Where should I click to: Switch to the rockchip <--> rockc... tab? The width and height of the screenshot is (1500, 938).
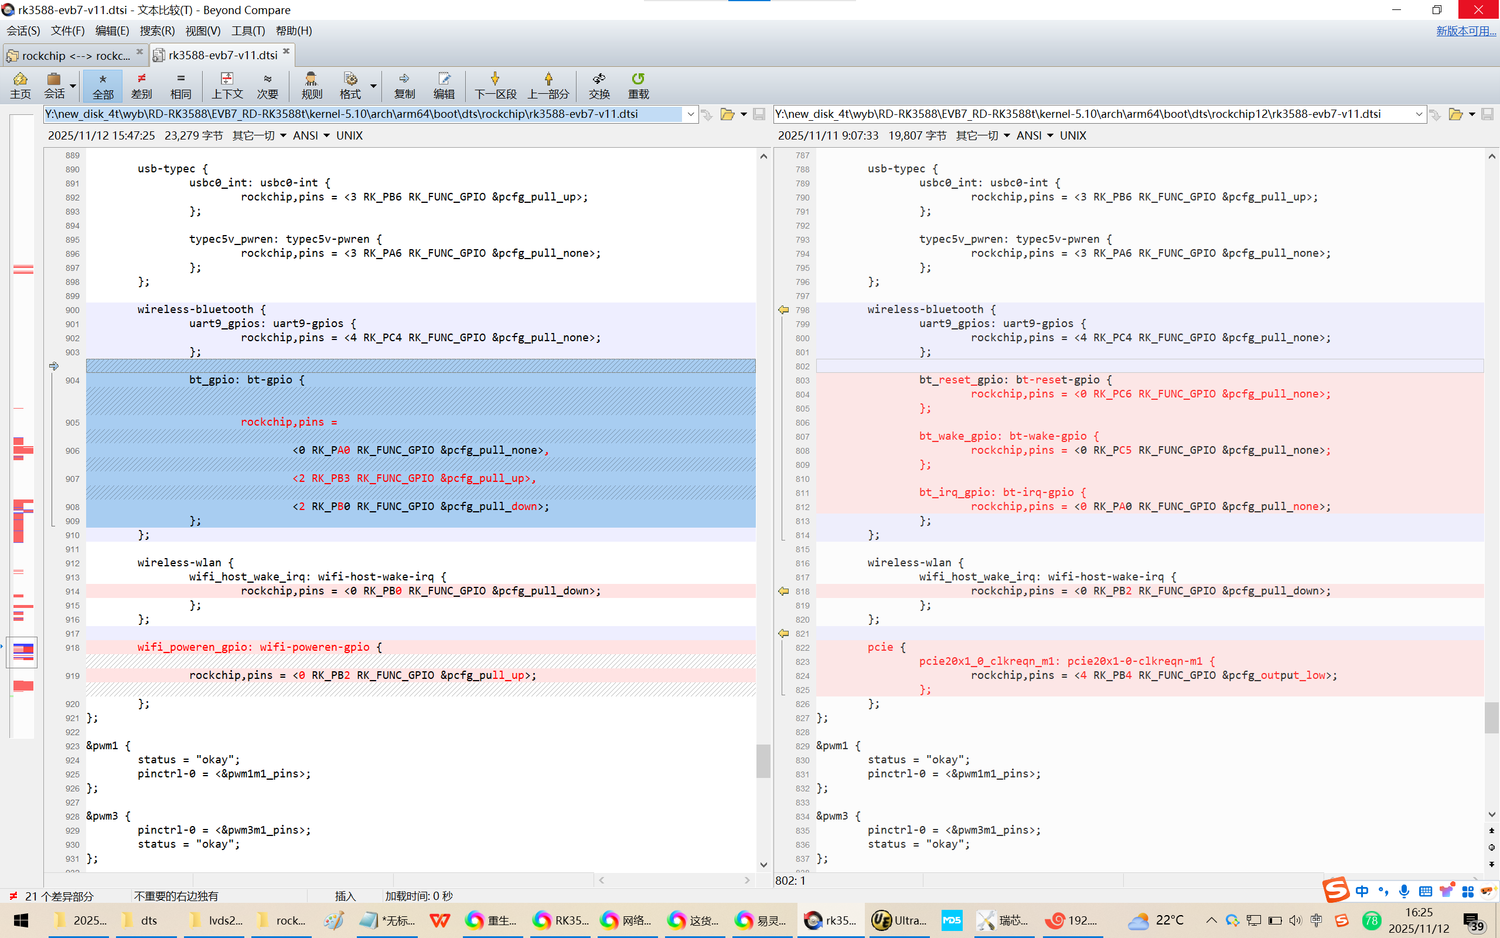click(75, 55)
